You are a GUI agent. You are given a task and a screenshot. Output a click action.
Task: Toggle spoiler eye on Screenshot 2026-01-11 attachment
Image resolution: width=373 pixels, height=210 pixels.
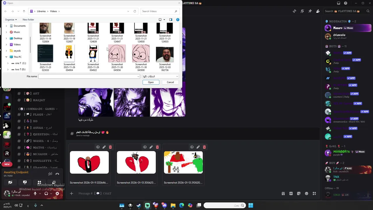point(98,147)
